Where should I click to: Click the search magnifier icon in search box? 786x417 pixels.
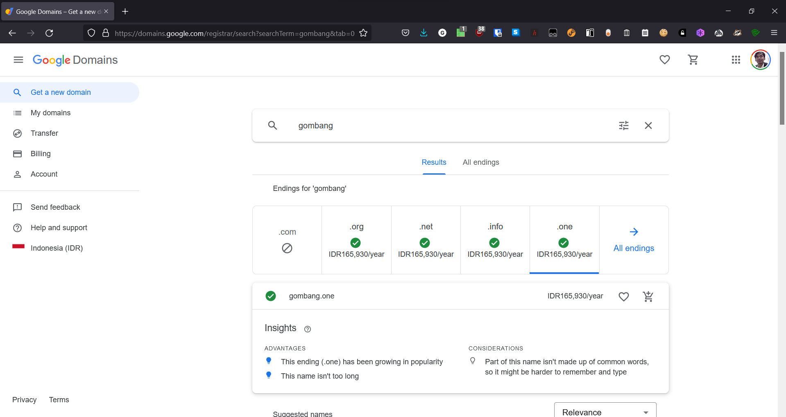[x=273, y=126]
